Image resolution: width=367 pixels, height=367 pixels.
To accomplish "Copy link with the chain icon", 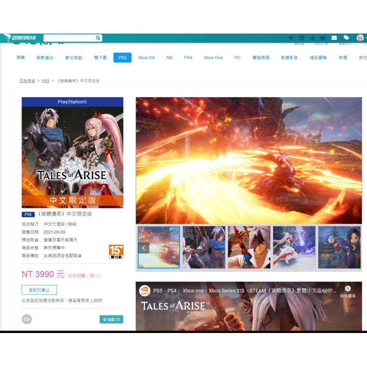I will coord(27,319).
